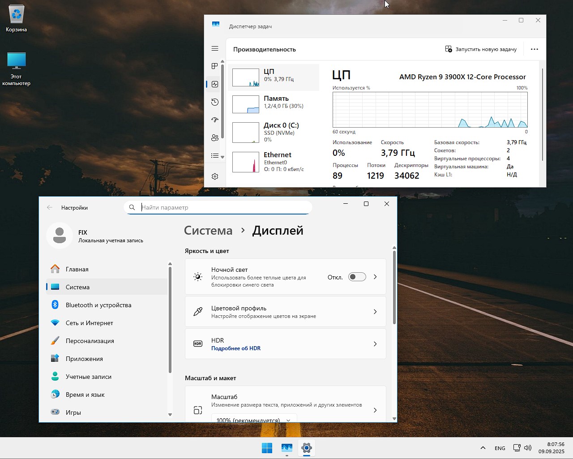573x459 pixels.
Task: Open the hidden icons tray chevron in taskbar
Action: point(483,448)
